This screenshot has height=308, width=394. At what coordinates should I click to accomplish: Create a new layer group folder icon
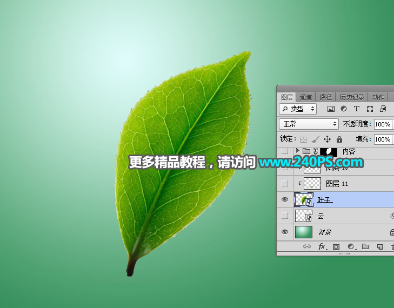coord(365,247)
